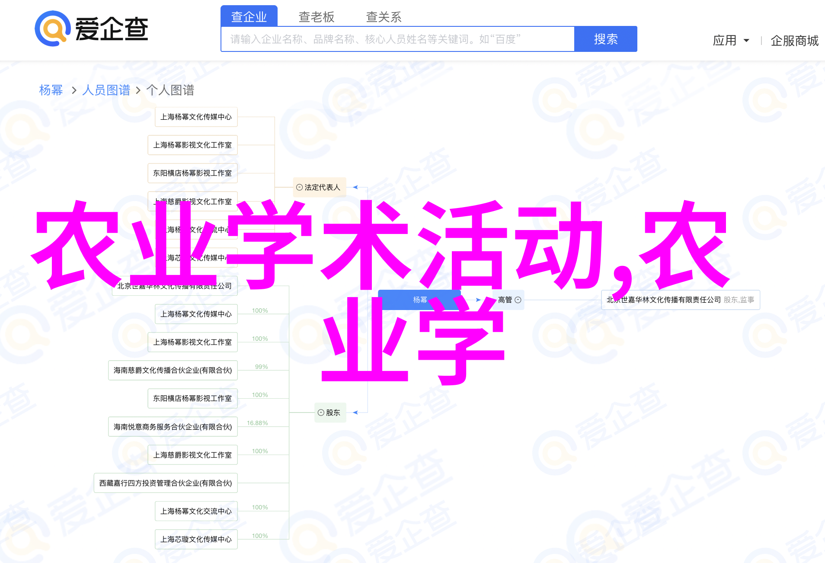The width and height of the screenshot is (825, 563).
Task: Open 上海杨幂文化传媒中心 under 法定代表人 branch
Action: click(196, 117)
